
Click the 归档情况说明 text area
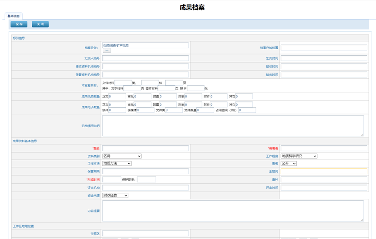[x=233, y=126]
